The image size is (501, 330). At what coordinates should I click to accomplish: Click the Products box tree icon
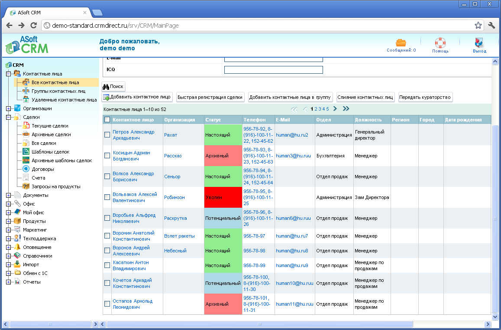point(17,221)
